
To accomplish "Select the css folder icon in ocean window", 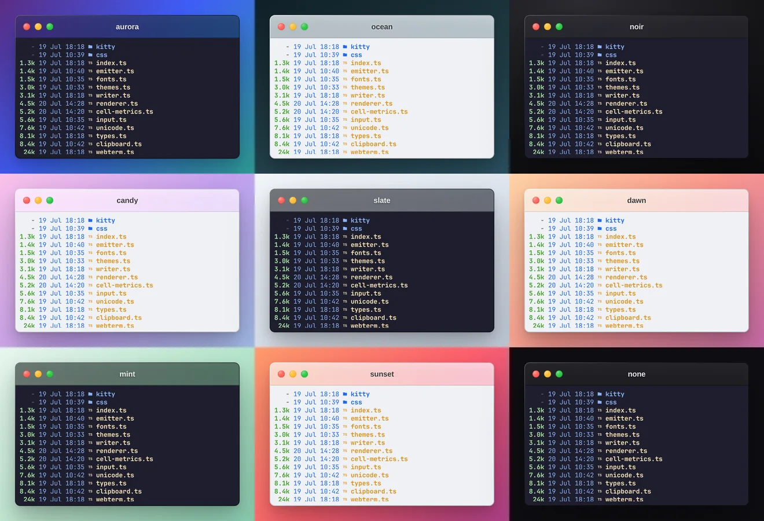I will point(345,55).
